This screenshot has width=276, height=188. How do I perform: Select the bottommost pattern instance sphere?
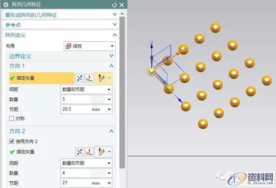[203, 124]
